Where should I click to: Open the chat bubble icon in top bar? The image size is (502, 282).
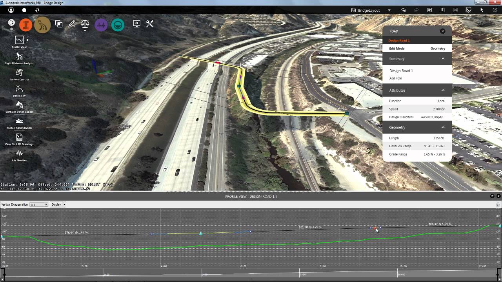pos(24,10)
